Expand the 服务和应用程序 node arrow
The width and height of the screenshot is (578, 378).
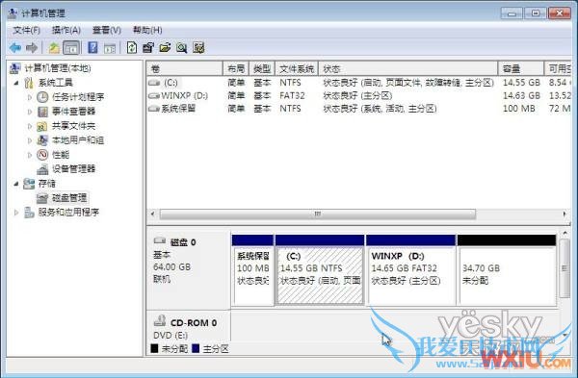coord(16,213)
